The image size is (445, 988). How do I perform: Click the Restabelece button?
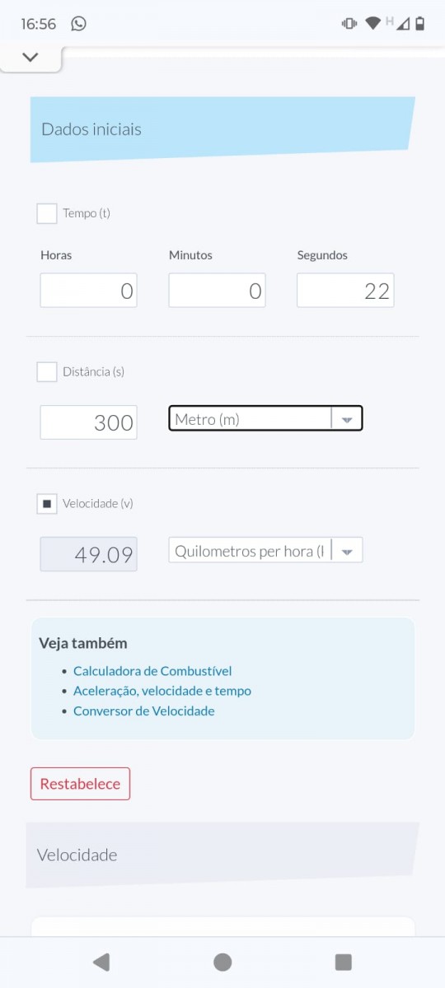pyautogui.click(x=80, y=784)
